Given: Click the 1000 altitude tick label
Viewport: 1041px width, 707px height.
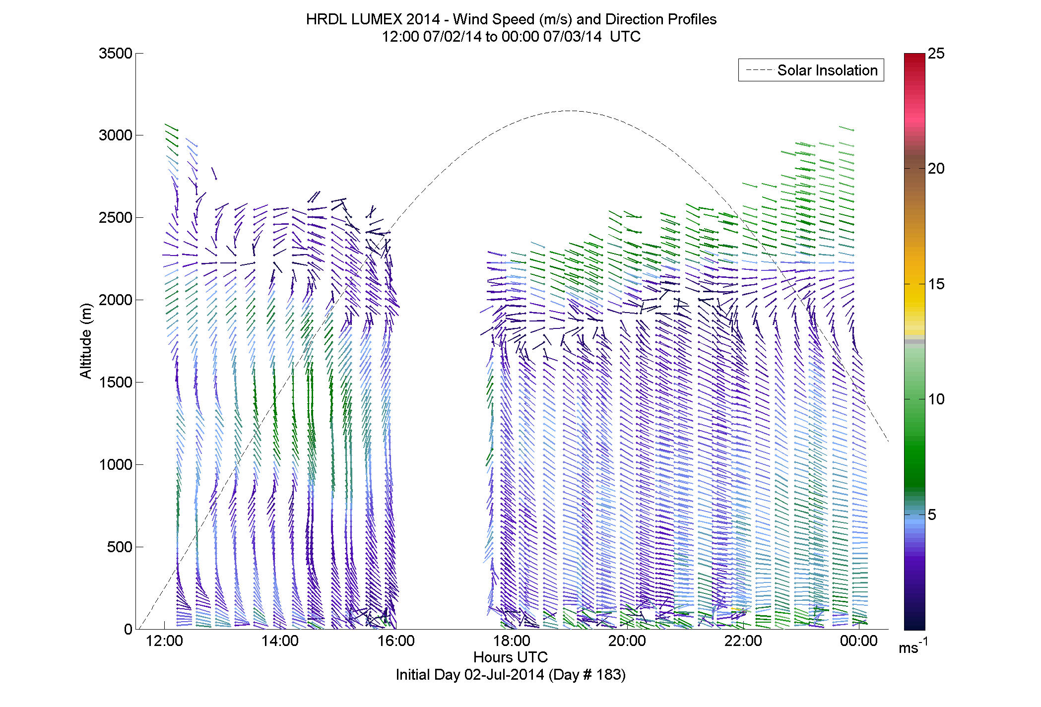Looking at the screenshot, I should tap(116, 464).
